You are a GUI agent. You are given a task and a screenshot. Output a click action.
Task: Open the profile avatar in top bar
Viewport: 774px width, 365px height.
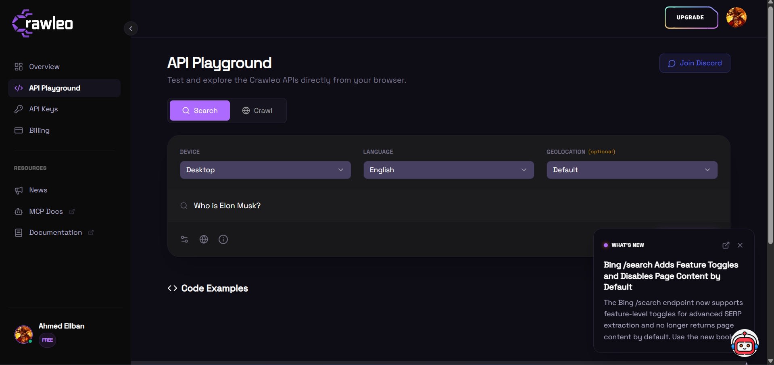tap(736, 17)
